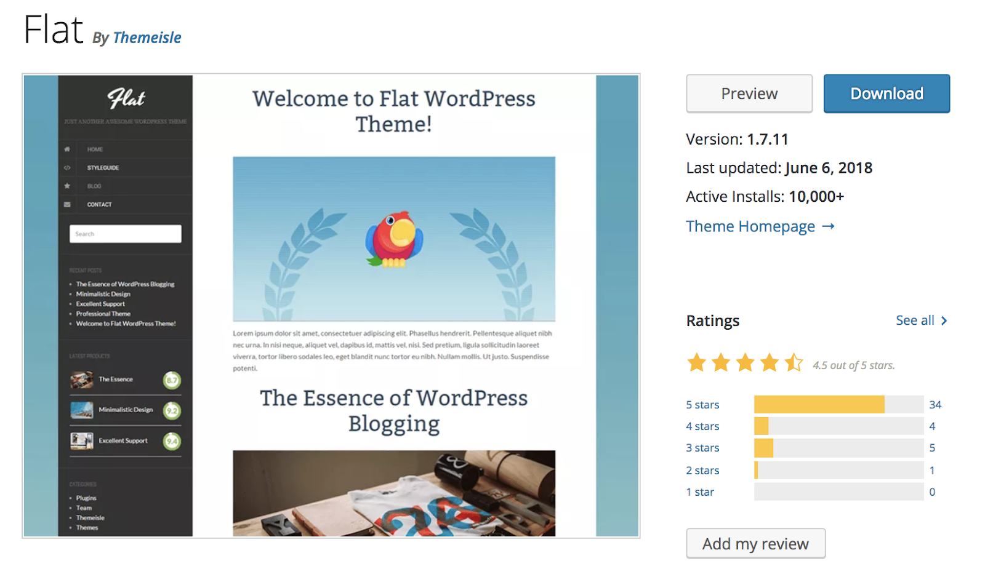The image size is (985, 577).
Task: Click the 9.2 score badge for Minimalistic Design
Action: point(172,410)
